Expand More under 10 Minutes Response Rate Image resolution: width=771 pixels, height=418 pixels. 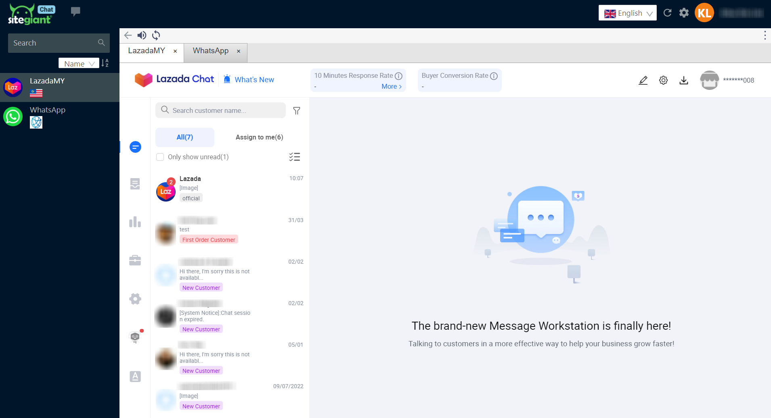391,86
